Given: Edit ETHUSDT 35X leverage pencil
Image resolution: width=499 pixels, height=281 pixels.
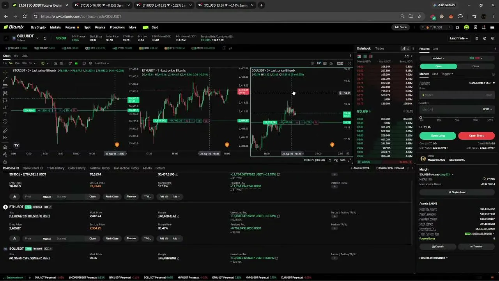Looking at the screenshot, I should point(50,207).
